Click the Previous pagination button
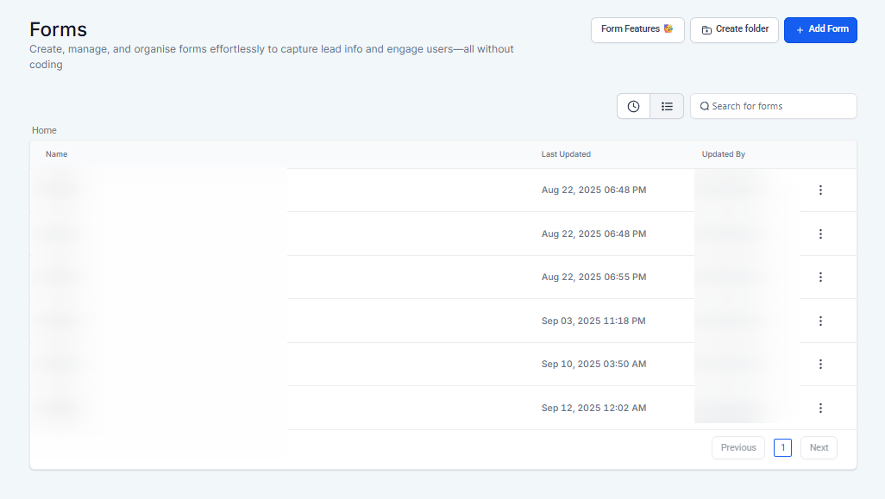 coord(737,447)
